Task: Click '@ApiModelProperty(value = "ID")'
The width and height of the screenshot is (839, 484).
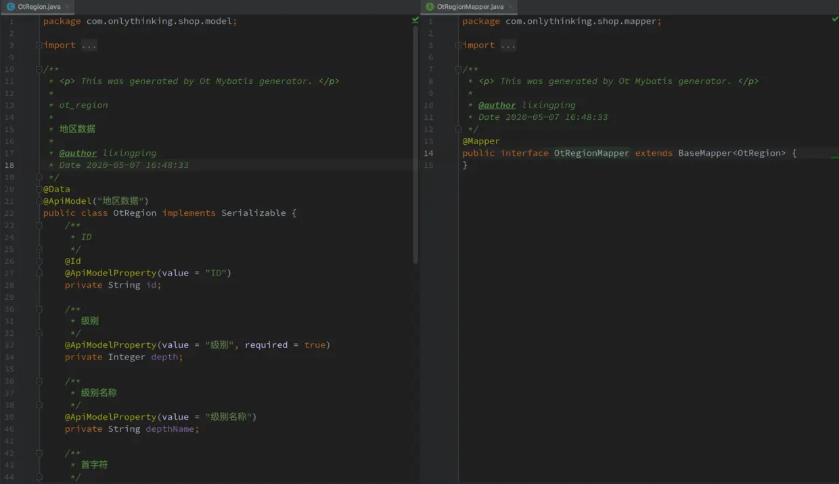Action: [x=148, y=273]
